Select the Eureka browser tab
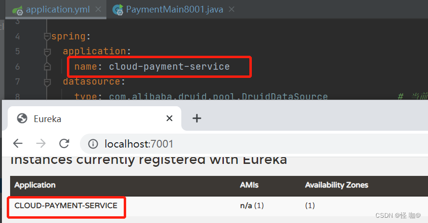Viewport: 428px width, 223px height. (94, 119)
